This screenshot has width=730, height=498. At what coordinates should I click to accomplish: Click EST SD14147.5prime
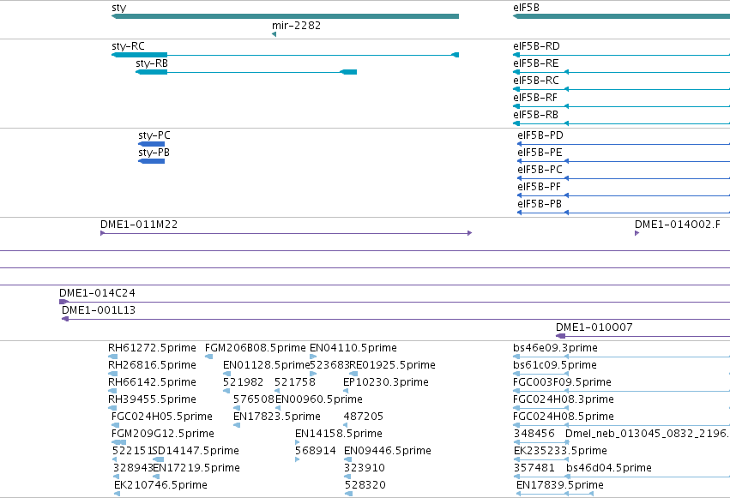click(x=196, y=452)
